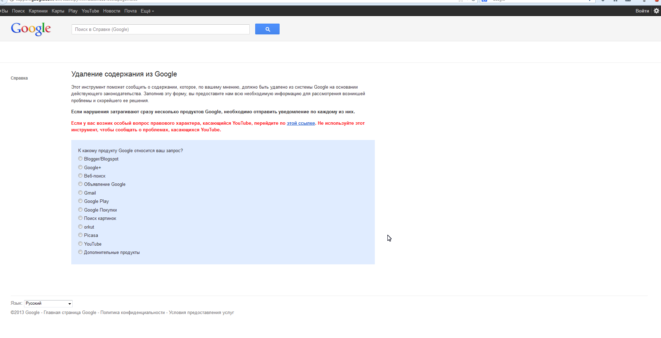
Task: Select the Picasa radio option
Action: 80,235
